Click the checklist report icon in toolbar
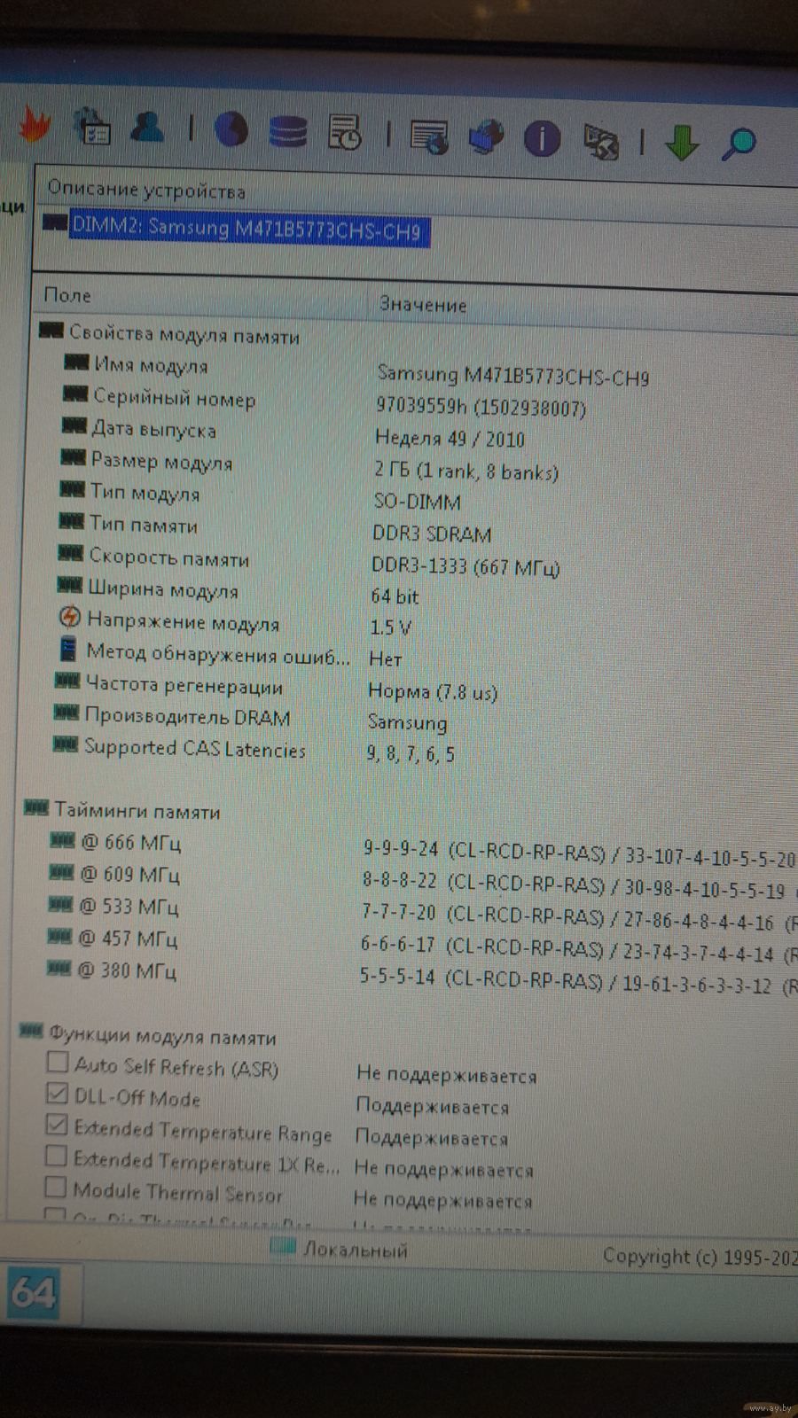 tap(91, 127)
